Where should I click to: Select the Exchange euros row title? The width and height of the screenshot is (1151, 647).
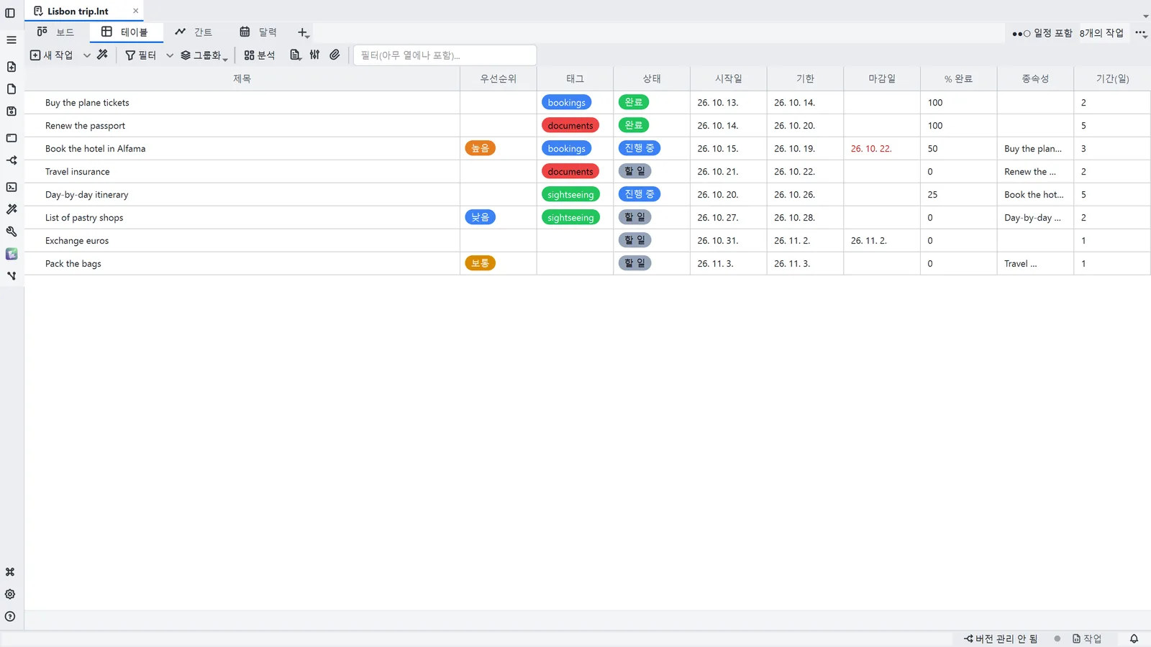point(77,241)
